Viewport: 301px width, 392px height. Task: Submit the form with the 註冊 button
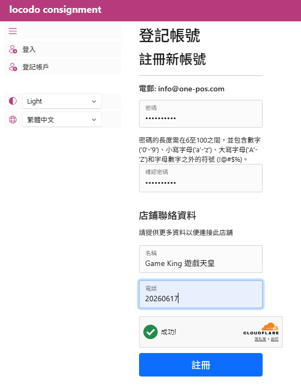point(201,365)
